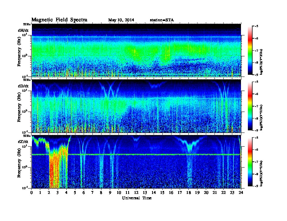287x221 pixels.
Task: Click the time axis tick label "9"
Action: coord(110,193)
